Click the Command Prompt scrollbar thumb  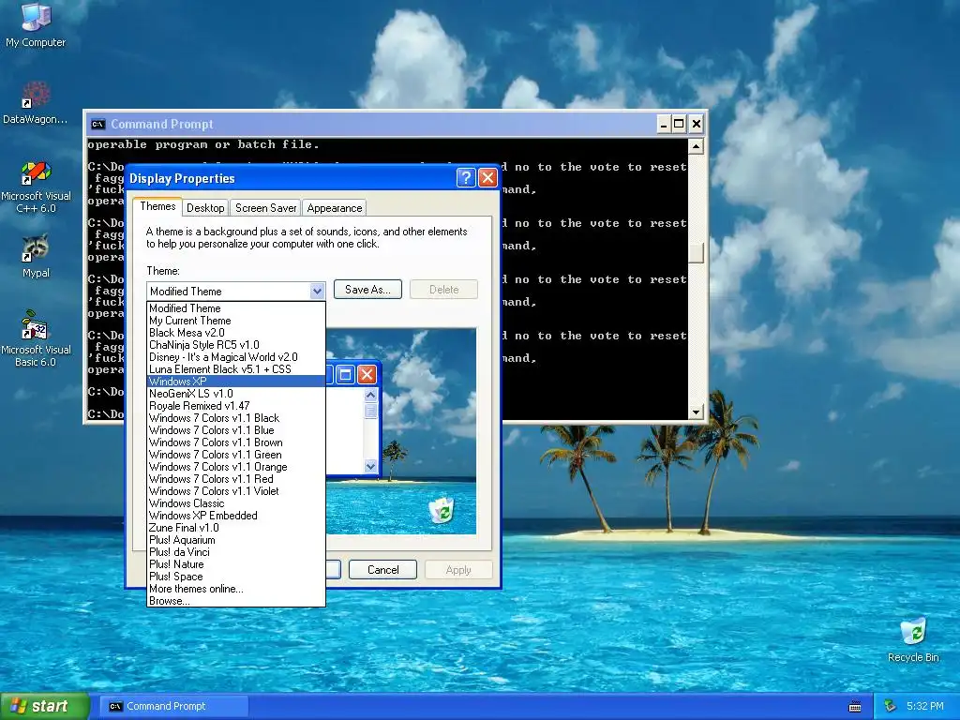point(696,251)
